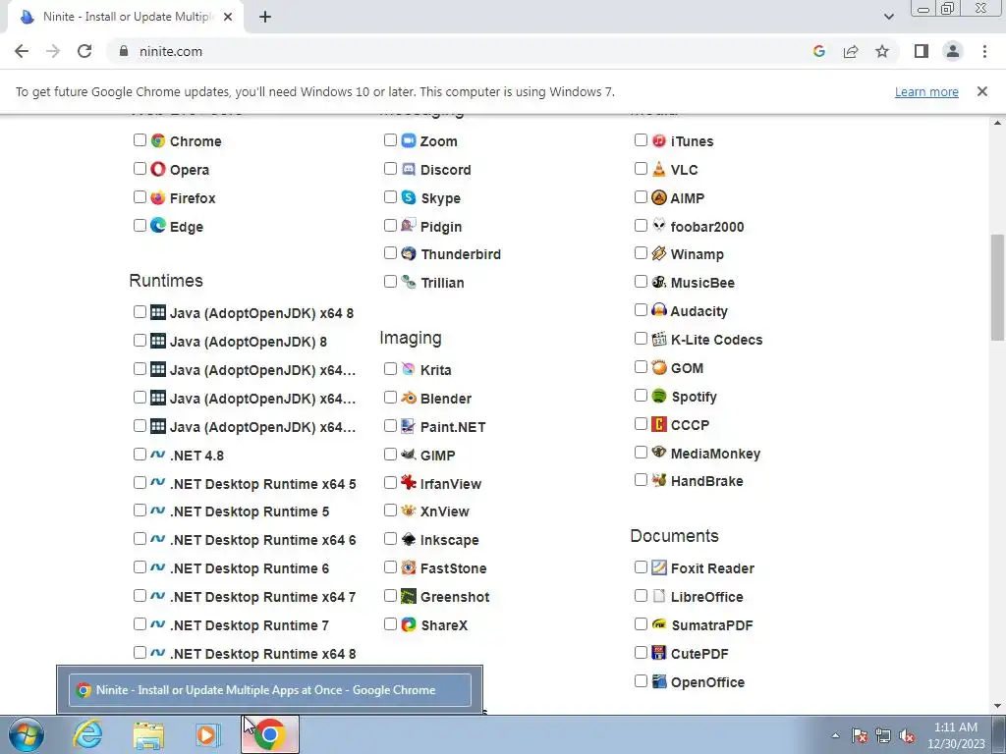Viewport: 1006px width, 754px height.
Task: Enable the K-Lite Codecs checkbox
Action: point(641,339)
